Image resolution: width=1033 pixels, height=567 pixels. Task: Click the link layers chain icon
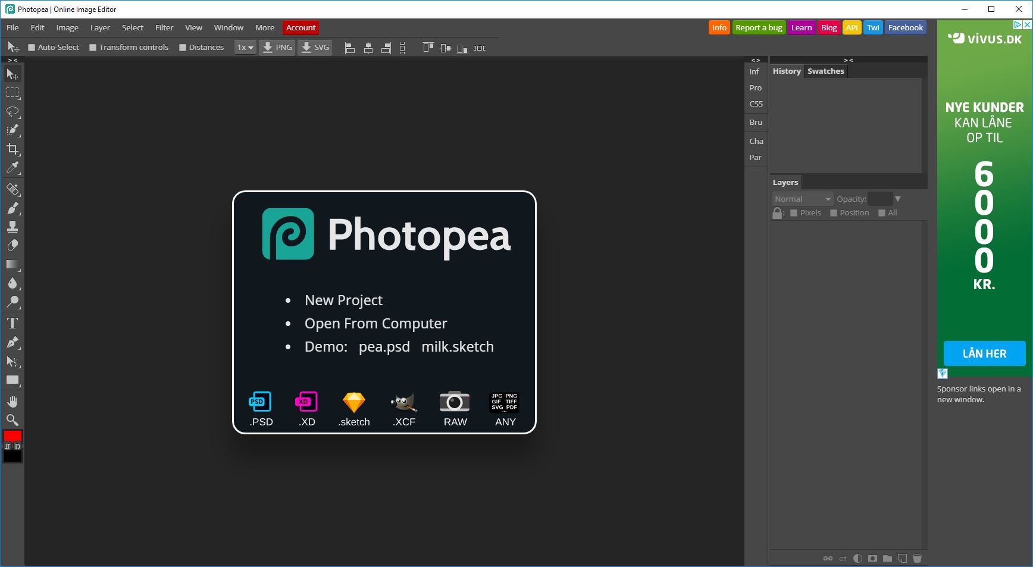828,558
